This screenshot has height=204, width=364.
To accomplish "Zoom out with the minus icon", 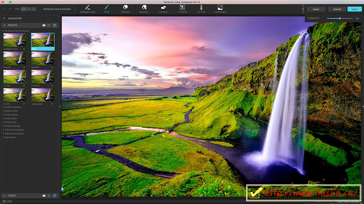I will [4, 9].
